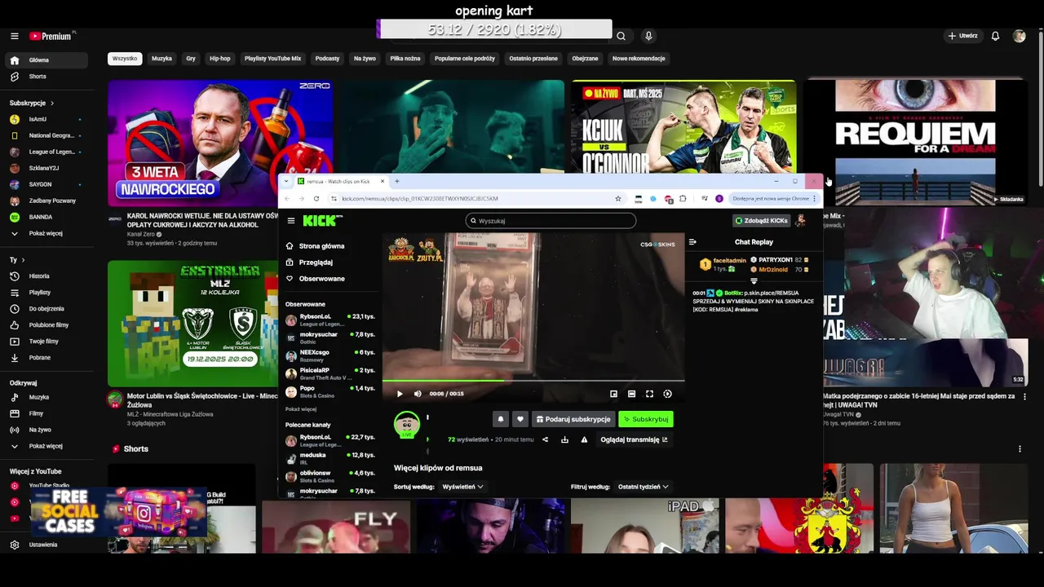The height and width of the screenshot is (587, 1044).
Task: Seek on the Kick clip progress bar
Action: (x=533, y=381)
